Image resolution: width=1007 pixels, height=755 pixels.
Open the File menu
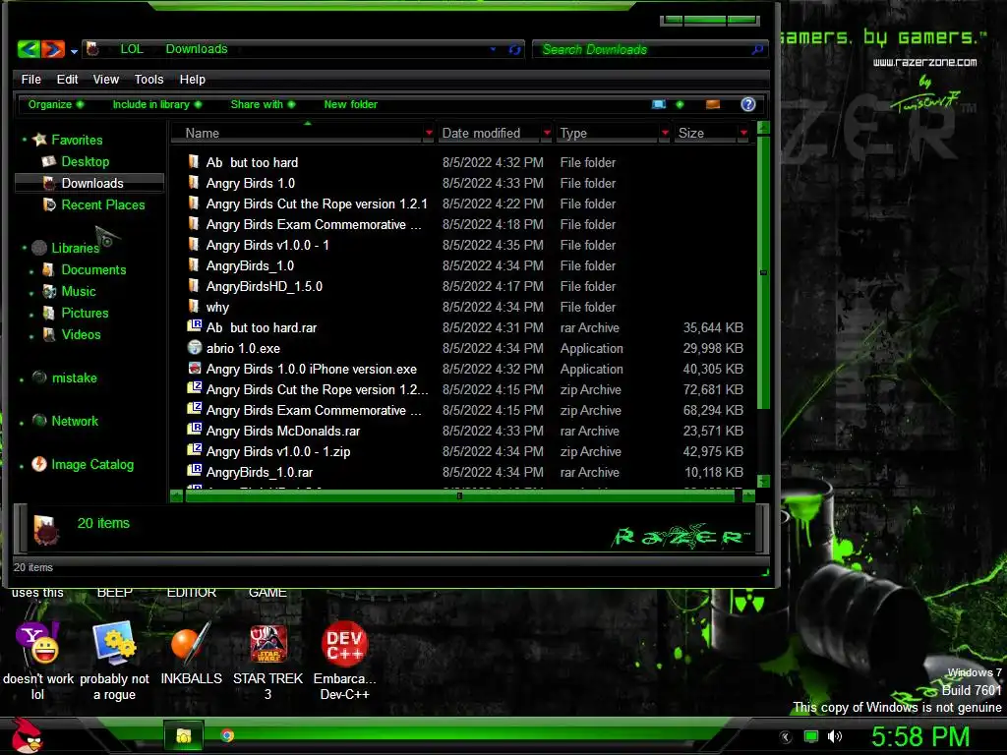pos(30,79)
